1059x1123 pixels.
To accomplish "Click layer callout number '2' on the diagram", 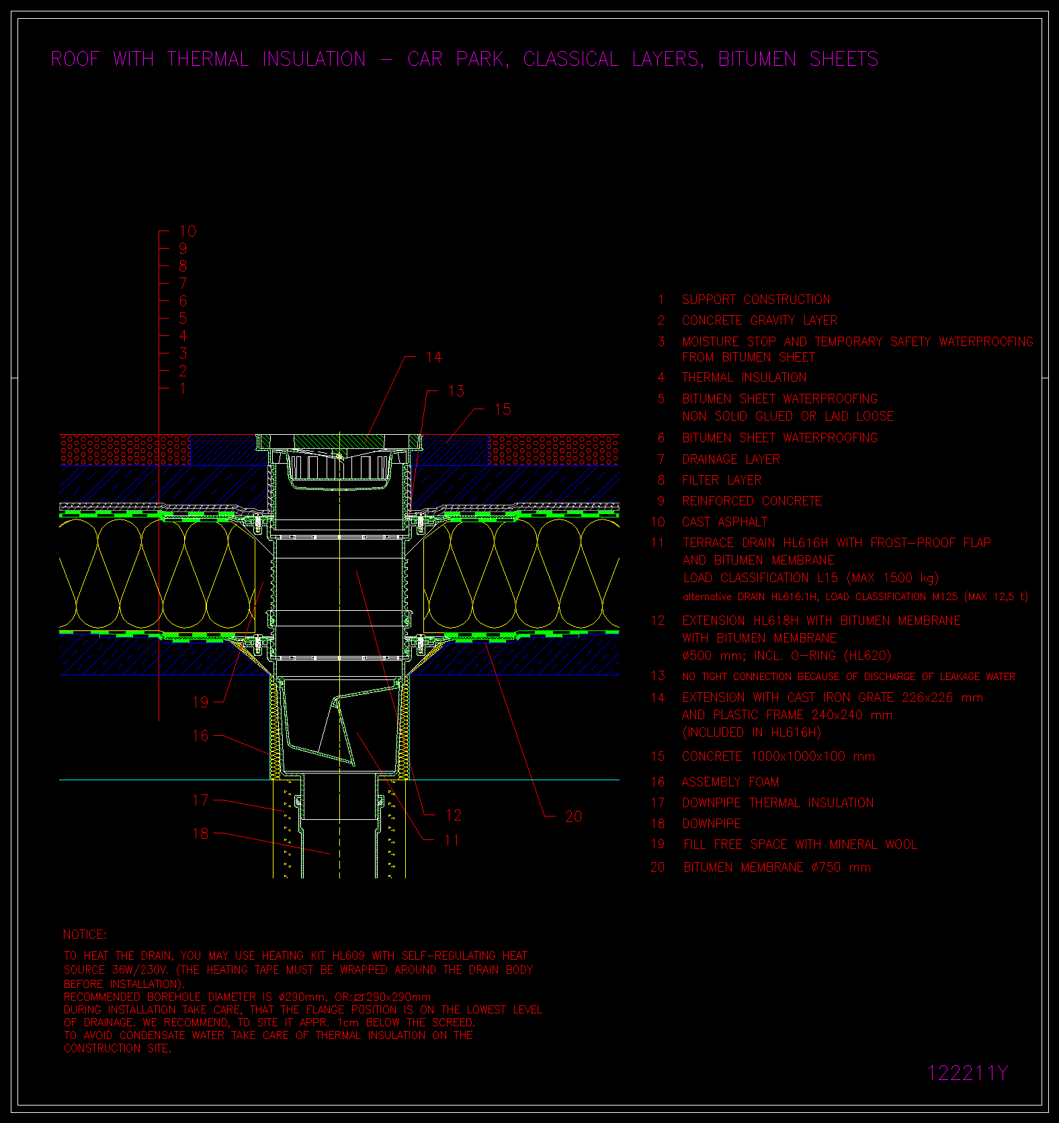I will pyautogui.click(x=183, y=371).
